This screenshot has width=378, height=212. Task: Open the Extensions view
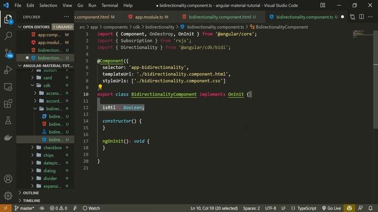point(8,104)
